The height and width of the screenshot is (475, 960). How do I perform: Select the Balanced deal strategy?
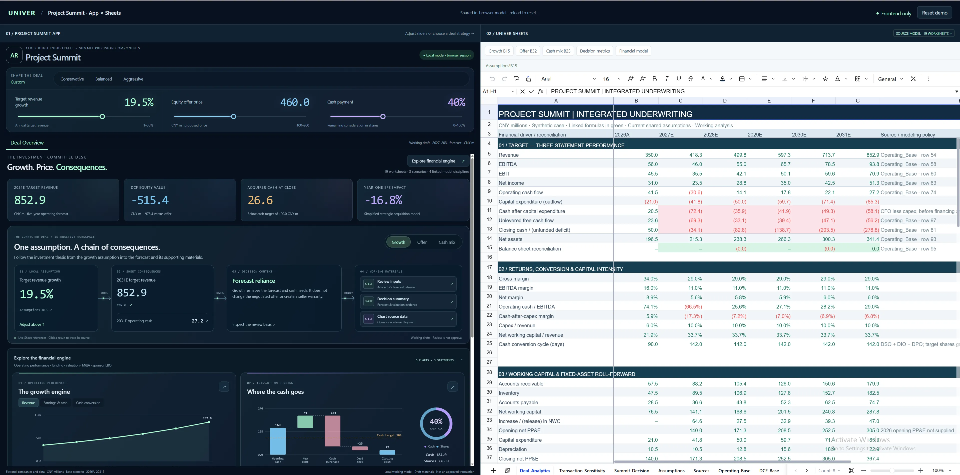click(x=103, y=79)
